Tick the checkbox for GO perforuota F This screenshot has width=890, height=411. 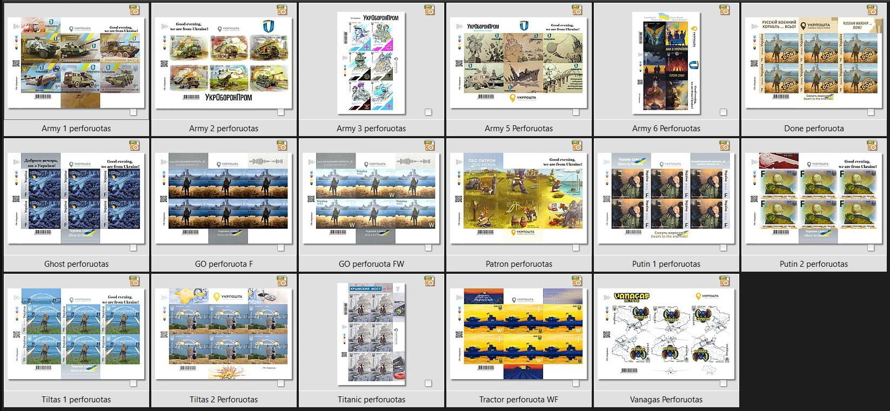[281, 248]
